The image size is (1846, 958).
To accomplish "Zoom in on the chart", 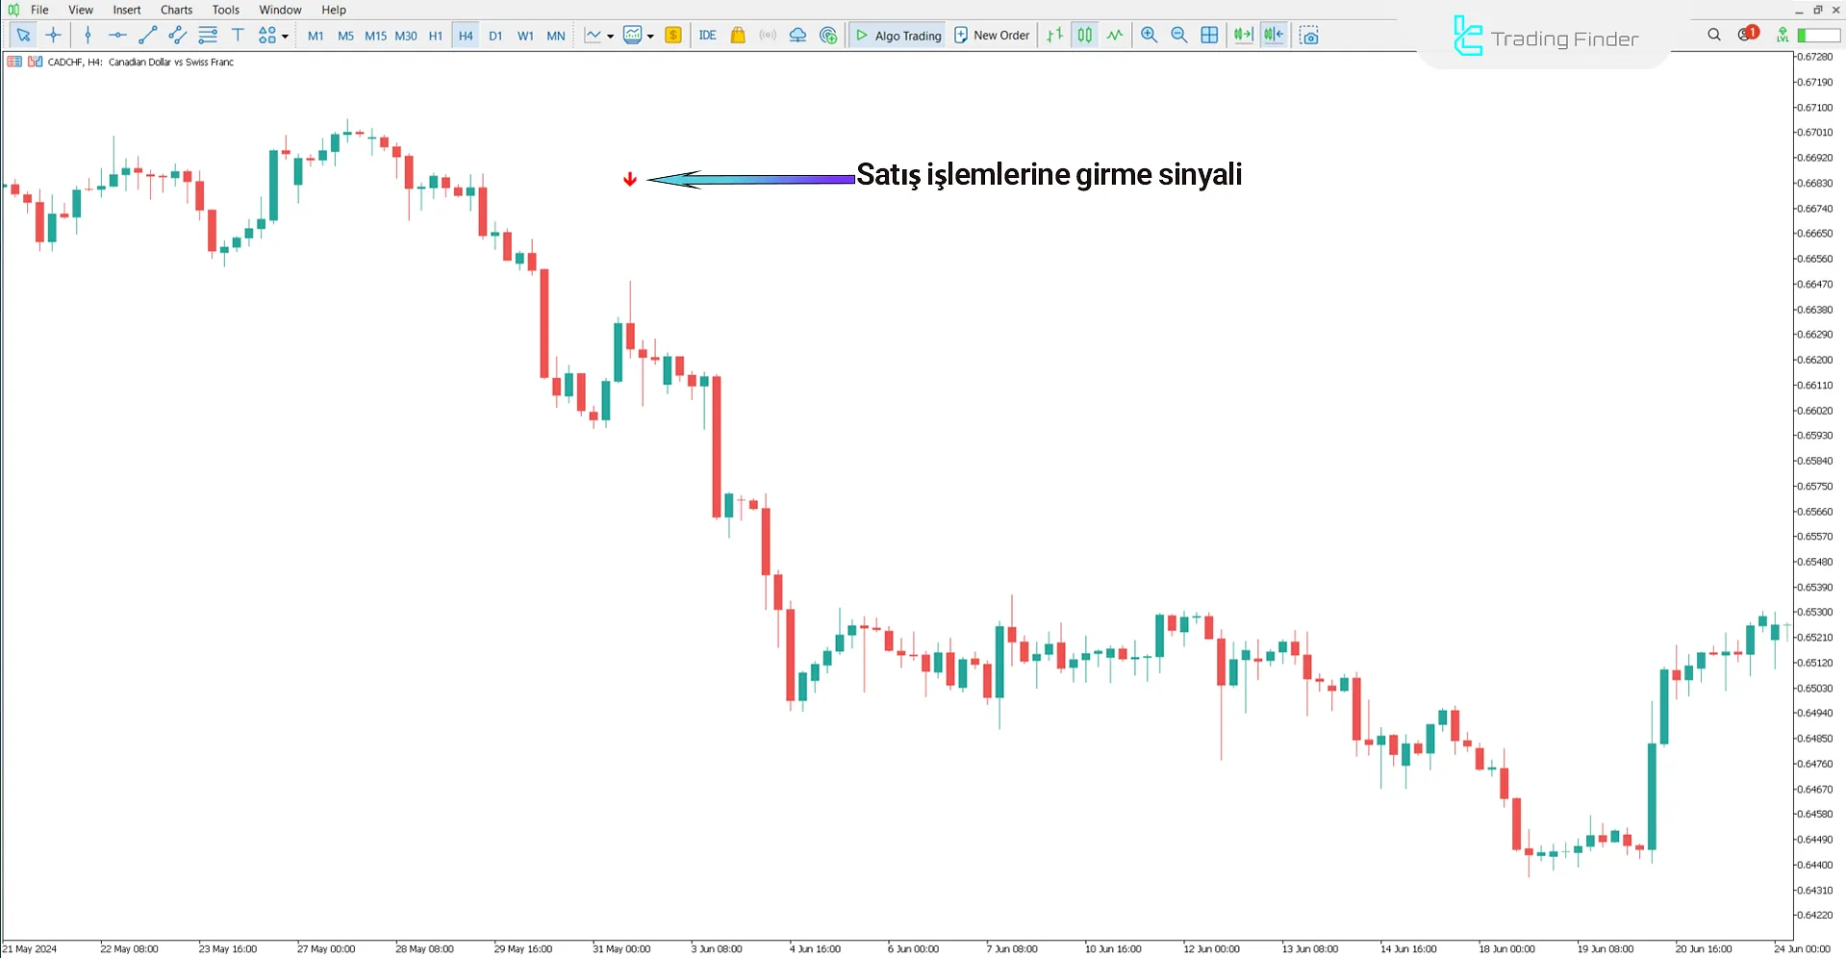I will tap(1149, 35).
